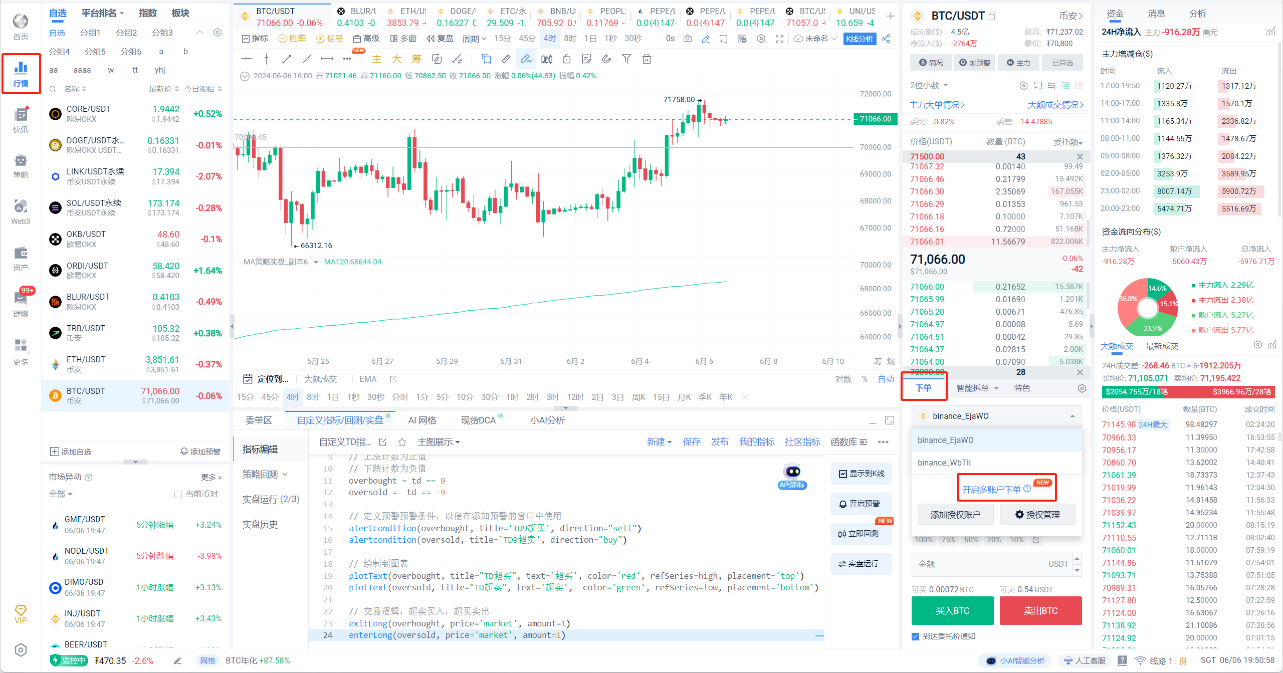This screenshot has width=1283, height=673.
Task: Expand the 平台排名 dropdown
Action: (x=103, y=13)
